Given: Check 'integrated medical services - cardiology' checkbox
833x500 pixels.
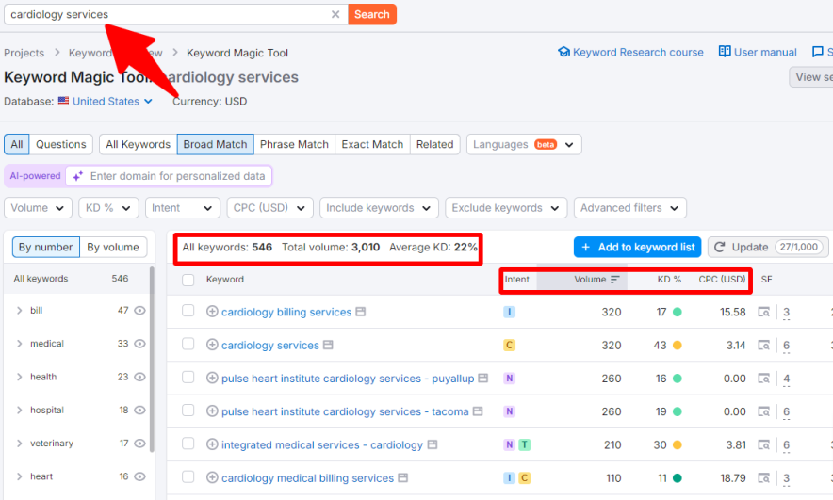Looking at the screenshot, I should tap(188, 444).
